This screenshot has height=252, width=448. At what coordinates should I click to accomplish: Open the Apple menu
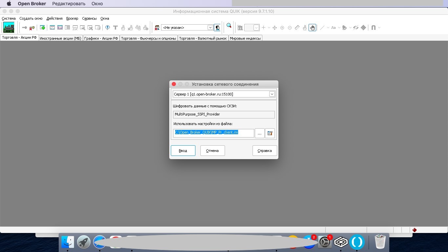click(9, 4)
